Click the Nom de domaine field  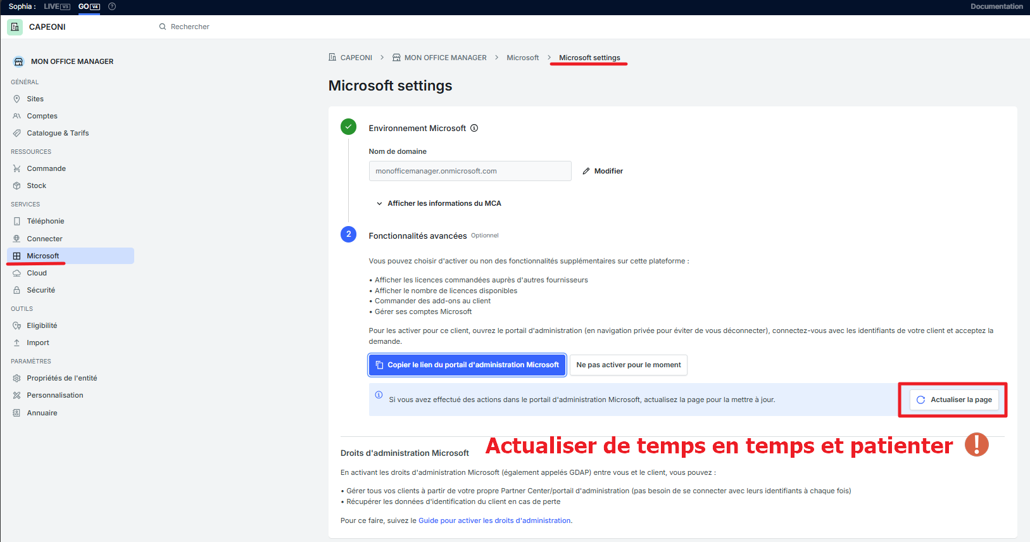470,171
